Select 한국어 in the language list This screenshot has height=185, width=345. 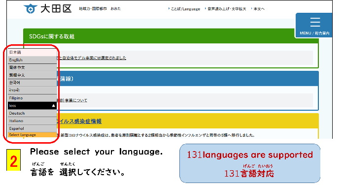(x=32, y=83)
